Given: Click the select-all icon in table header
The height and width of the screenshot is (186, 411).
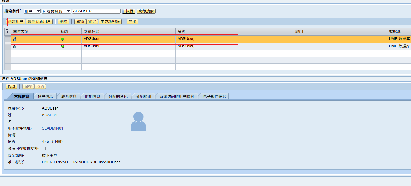Looking at the screenshot, I should pos(8,31).
